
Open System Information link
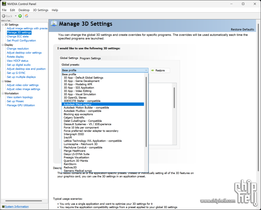17,207
